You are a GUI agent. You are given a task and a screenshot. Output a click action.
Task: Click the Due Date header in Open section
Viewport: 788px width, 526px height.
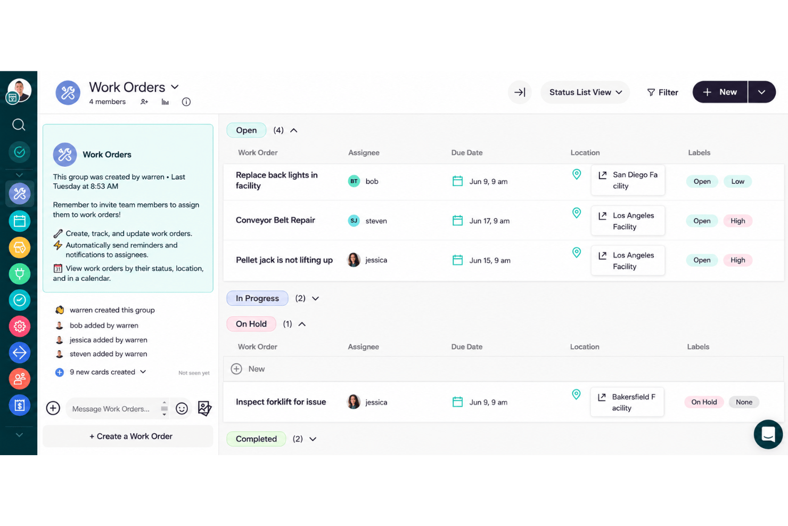(467, 152)
